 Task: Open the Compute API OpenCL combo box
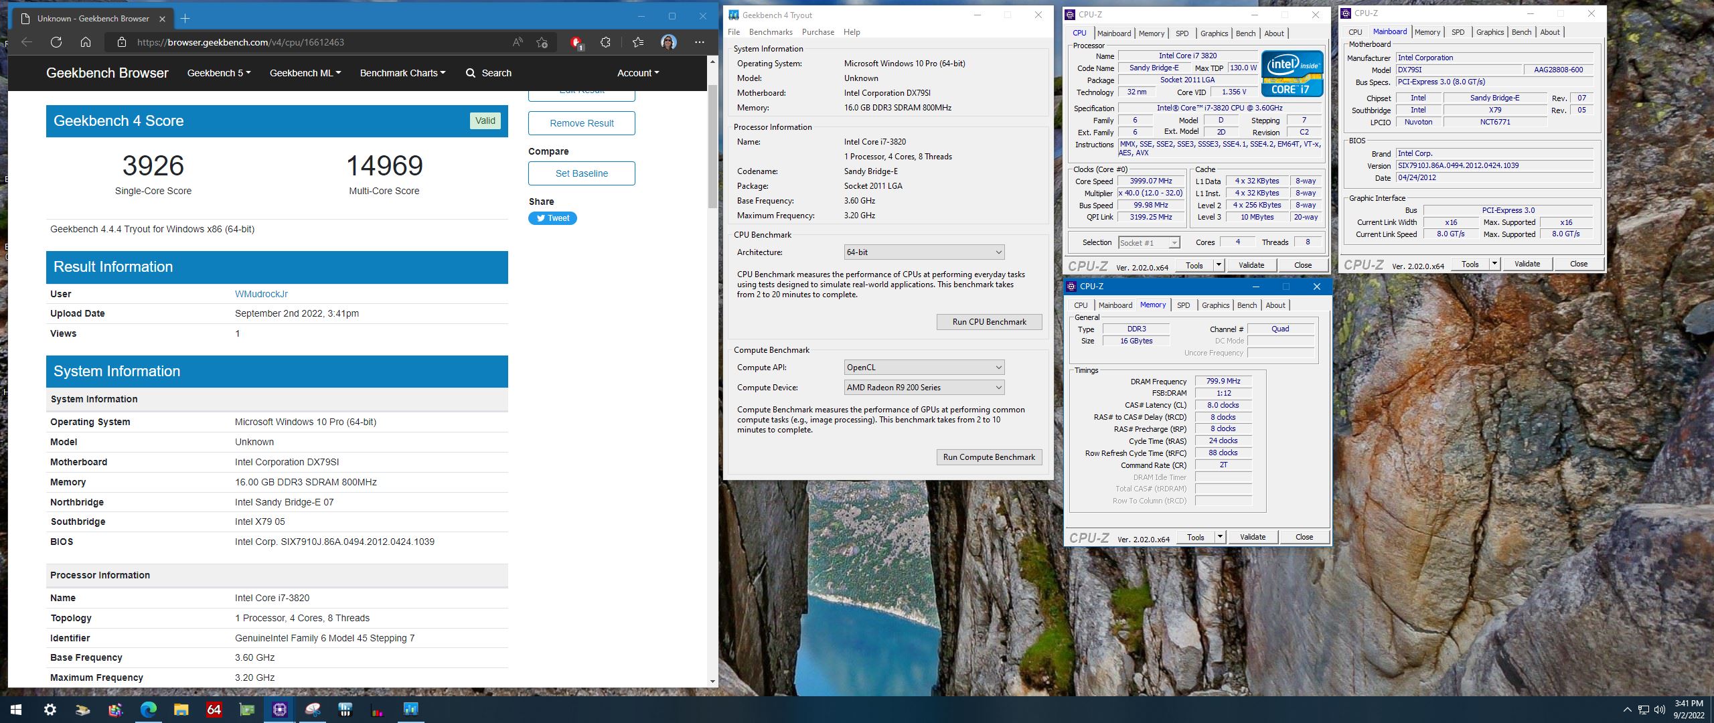[x=924, y=368]
